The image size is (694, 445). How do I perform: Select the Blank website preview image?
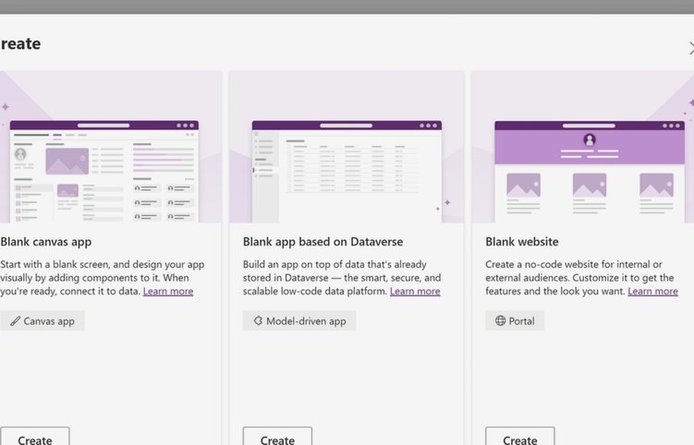pos(583,147)
